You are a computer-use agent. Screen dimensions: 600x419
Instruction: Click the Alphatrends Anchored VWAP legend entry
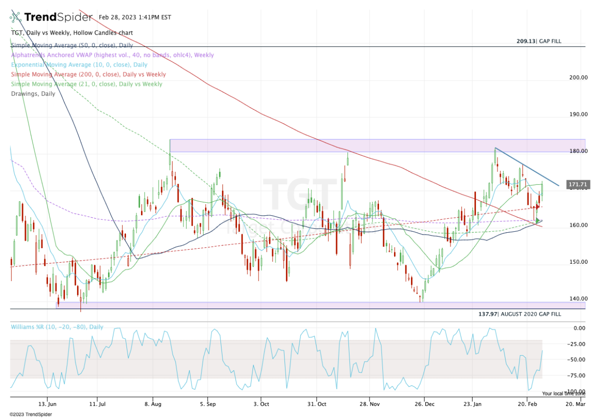pos(111,55)
